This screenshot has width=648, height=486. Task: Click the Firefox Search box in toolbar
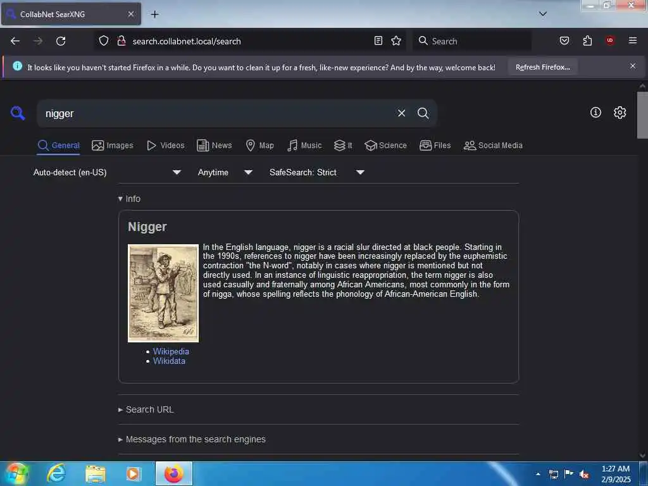(x=472, y=41)
